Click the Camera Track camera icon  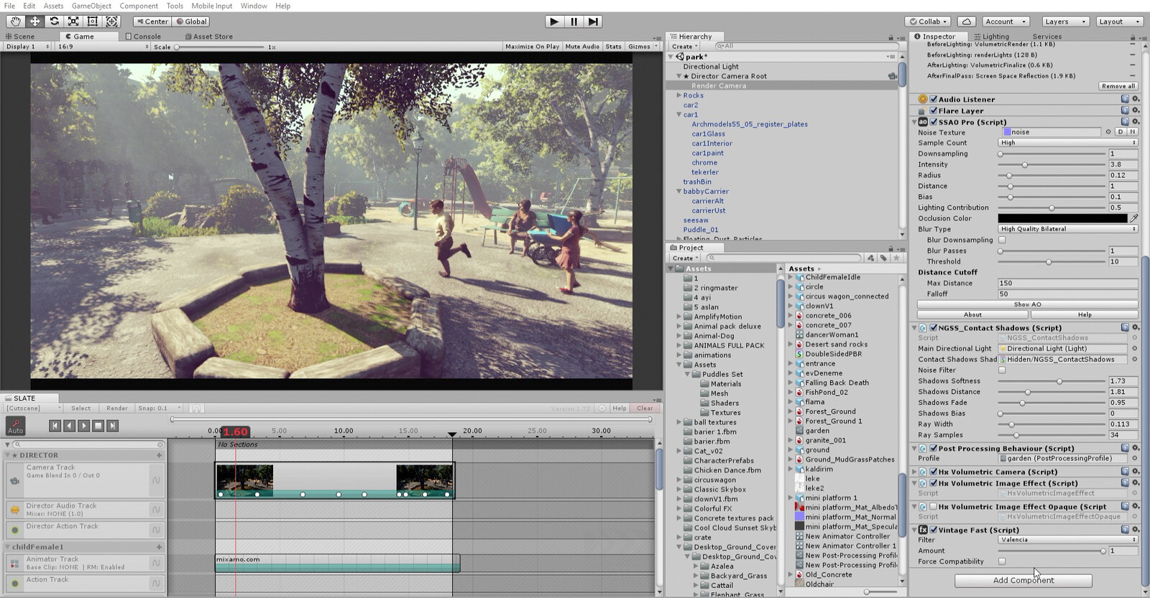click(14, 480)
